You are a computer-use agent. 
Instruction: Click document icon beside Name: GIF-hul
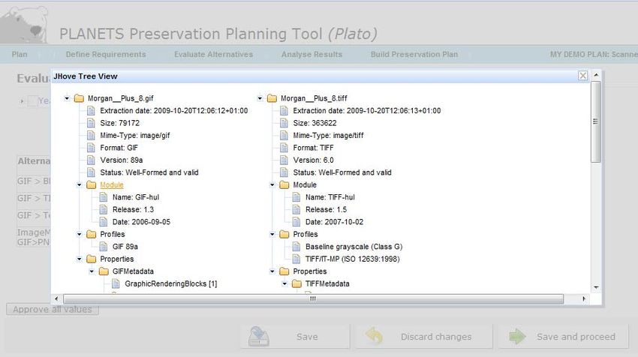104,197
